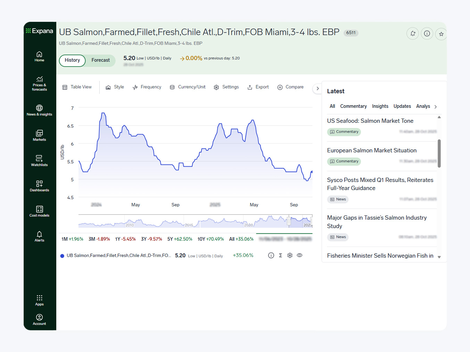Open the Apps grid launcher

tap(39, 300)
